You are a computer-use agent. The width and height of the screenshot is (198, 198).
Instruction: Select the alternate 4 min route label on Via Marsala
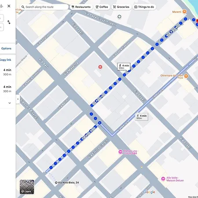(142, 117)
